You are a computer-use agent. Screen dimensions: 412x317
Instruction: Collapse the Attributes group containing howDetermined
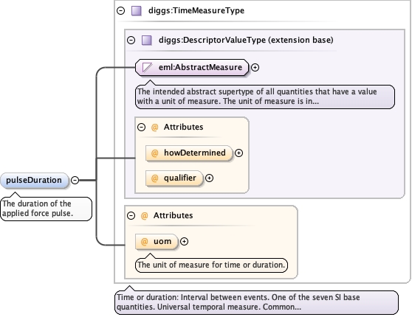pyautogui.click(x=141, y=128)
